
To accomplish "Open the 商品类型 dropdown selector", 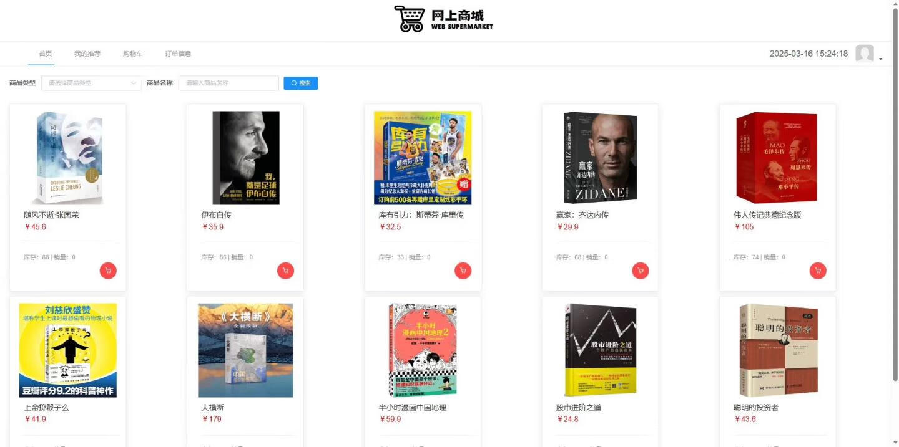I will 91,83.
